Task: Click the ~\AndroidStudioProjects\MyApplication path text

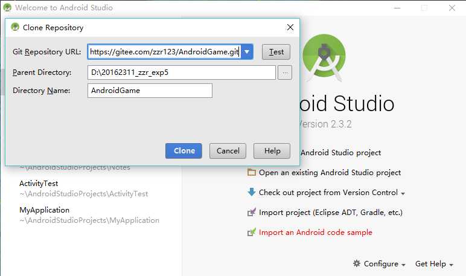Action: pos(89,220)
